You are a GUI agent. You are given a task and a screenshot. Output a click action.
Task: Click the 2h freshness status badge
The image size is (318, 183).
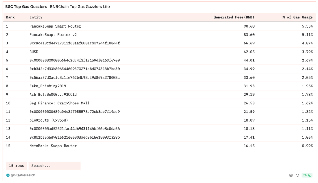[307, 175]
